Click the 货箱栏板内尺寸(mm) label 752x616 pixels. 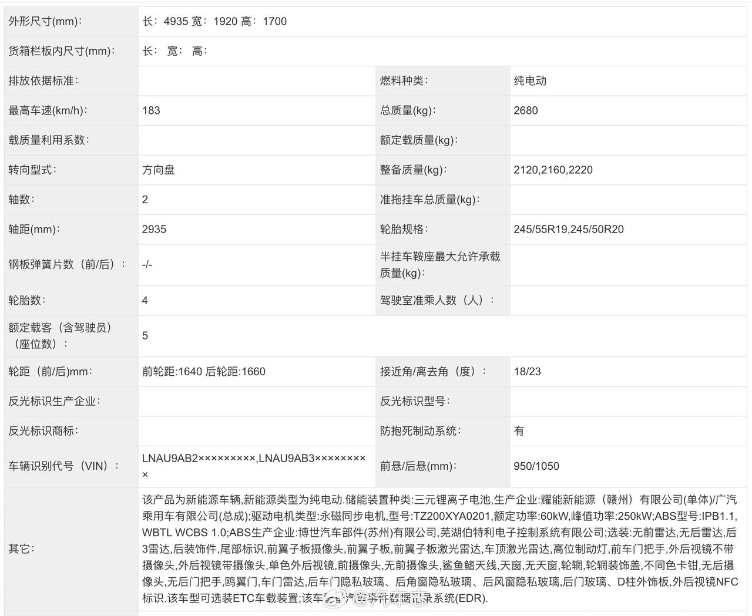click(x=61, y=51)
